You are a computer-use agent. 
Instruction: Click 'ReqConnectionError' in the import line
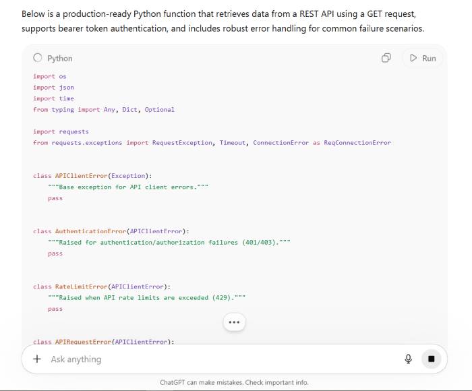coord(357,143)
